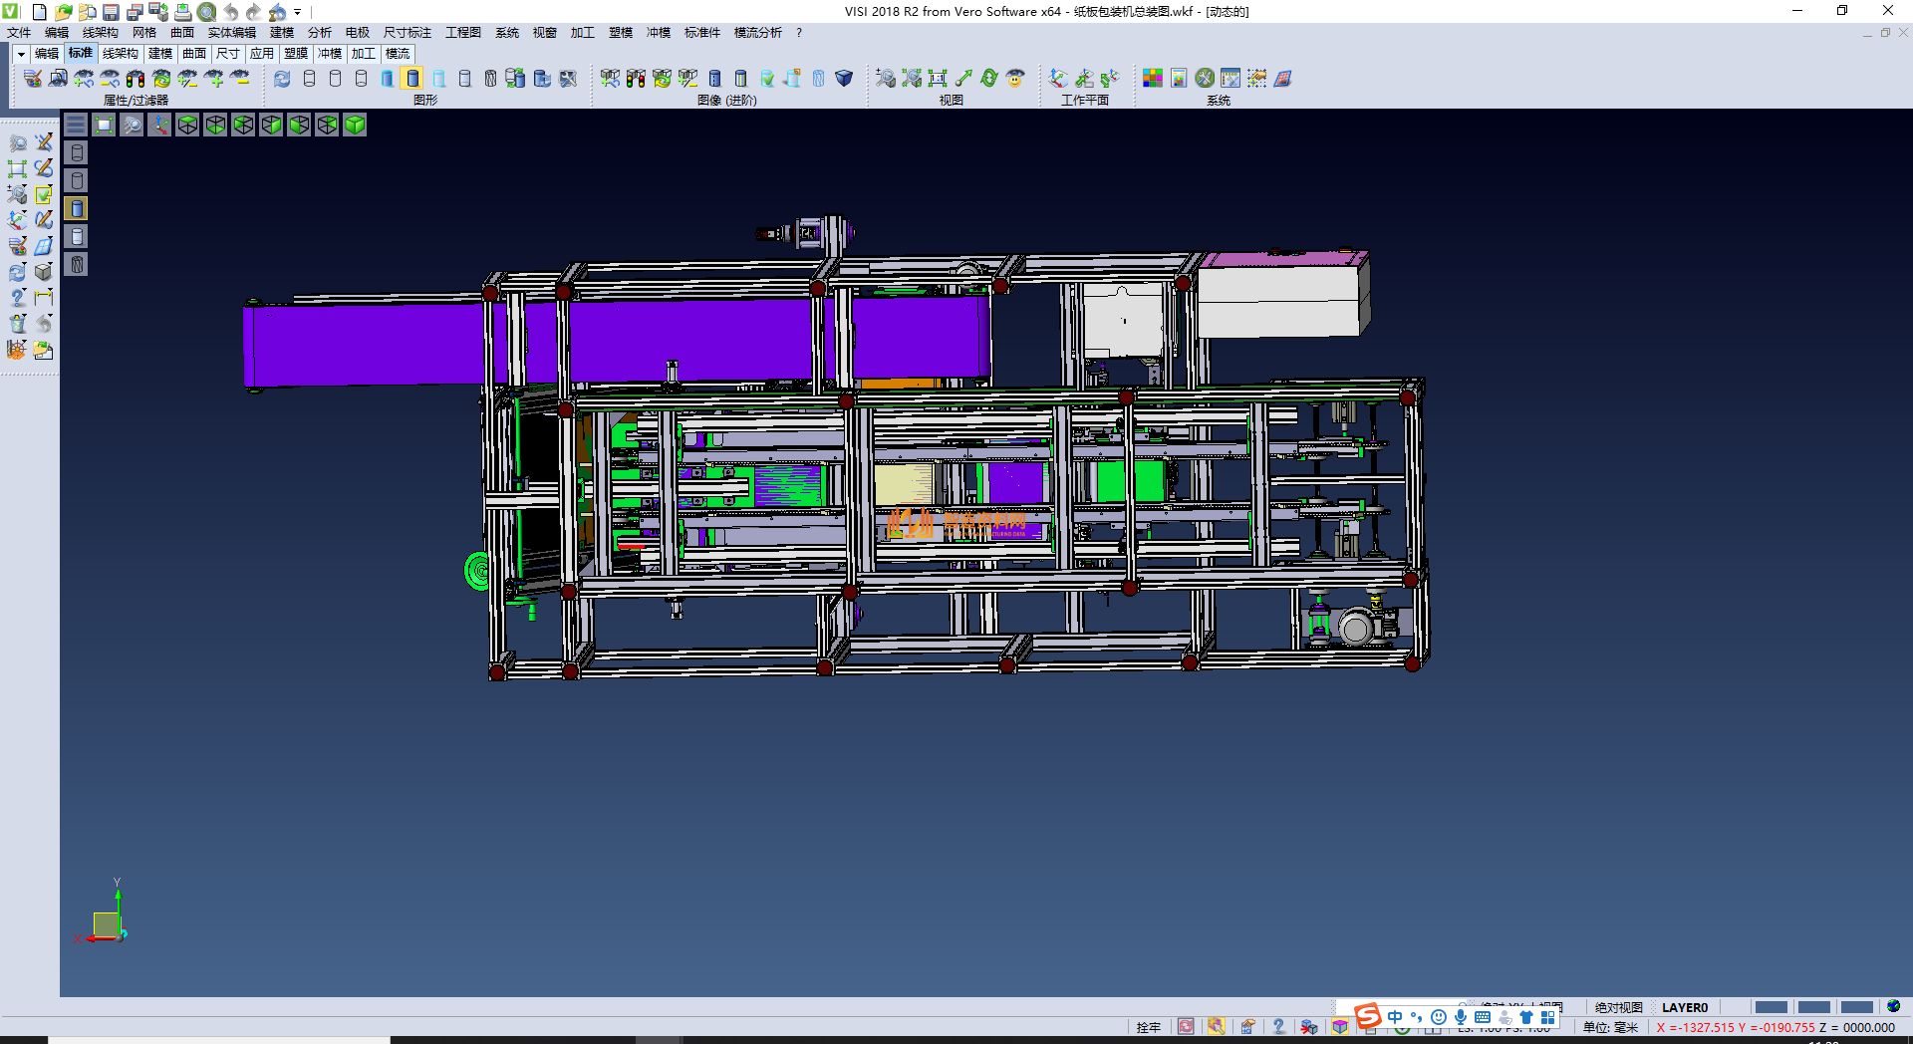This screenshot has height=1044, width=1913.
Task: Expand the quick access toolbar customize arrow
Action: [x=298, y=12]
